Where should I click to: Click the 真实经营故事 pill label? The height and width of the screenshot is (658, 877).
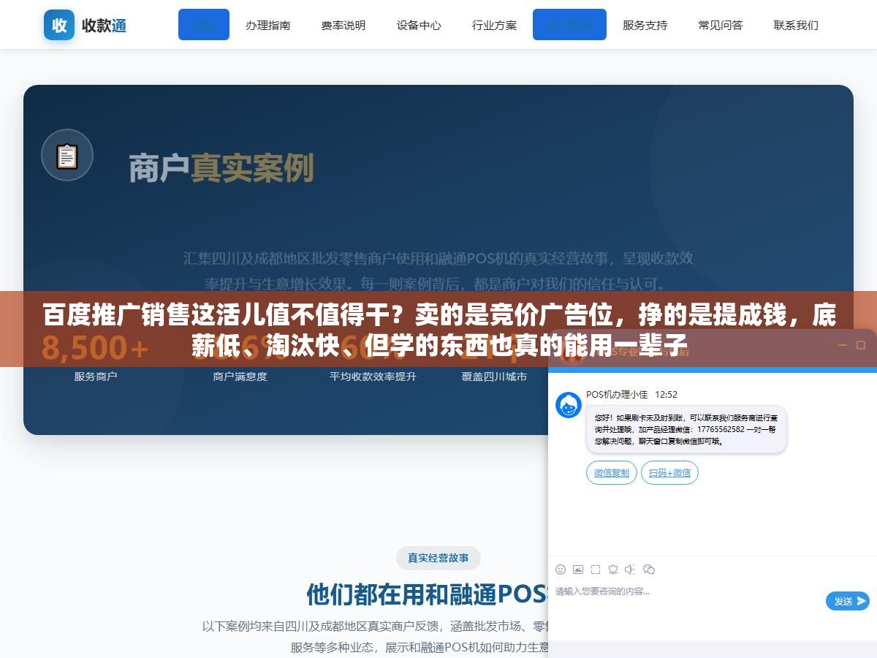point(438,558)
